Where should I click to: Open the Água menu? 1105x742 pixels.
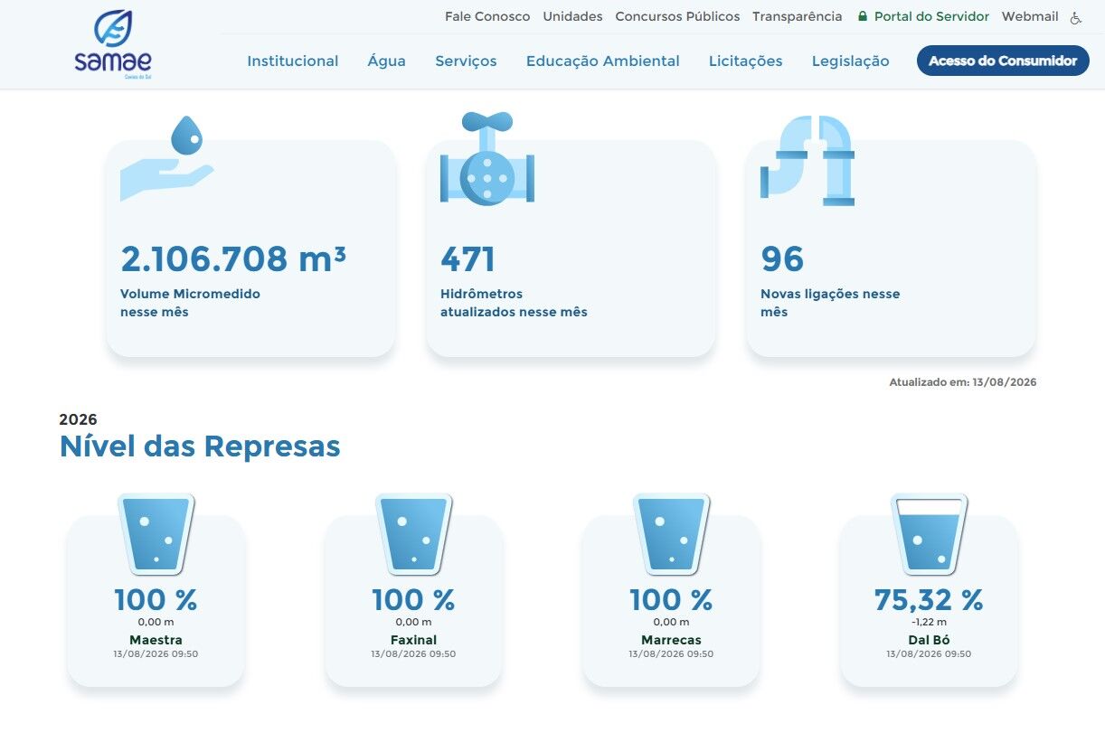(x=387, y=61)
